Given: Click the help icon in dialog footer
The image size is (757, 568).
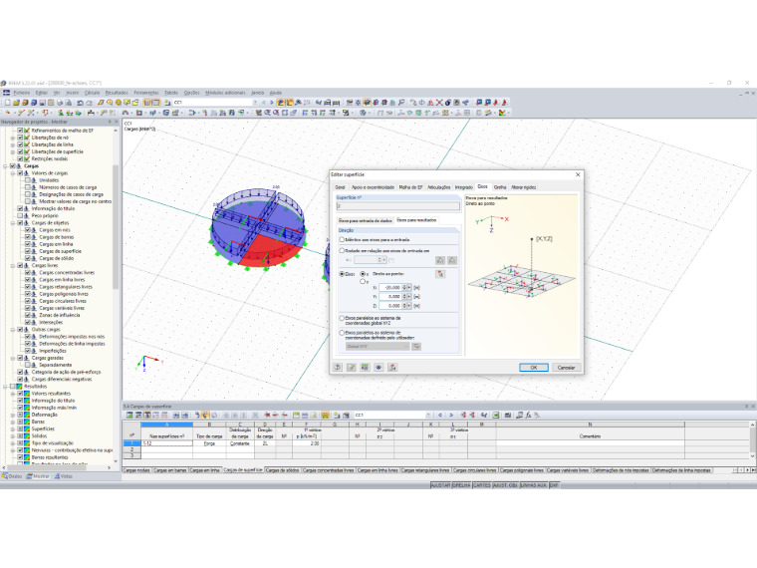Looking at the screenshot, I should point(338,368).
